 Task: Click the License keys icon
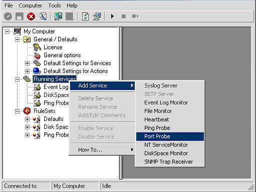(37, 47)
